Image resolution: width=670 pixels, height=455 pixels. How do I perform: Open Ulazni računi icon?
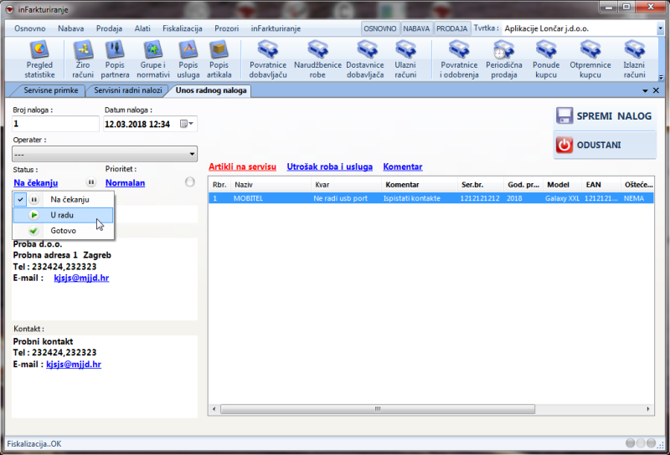click(x=405, y=59)
